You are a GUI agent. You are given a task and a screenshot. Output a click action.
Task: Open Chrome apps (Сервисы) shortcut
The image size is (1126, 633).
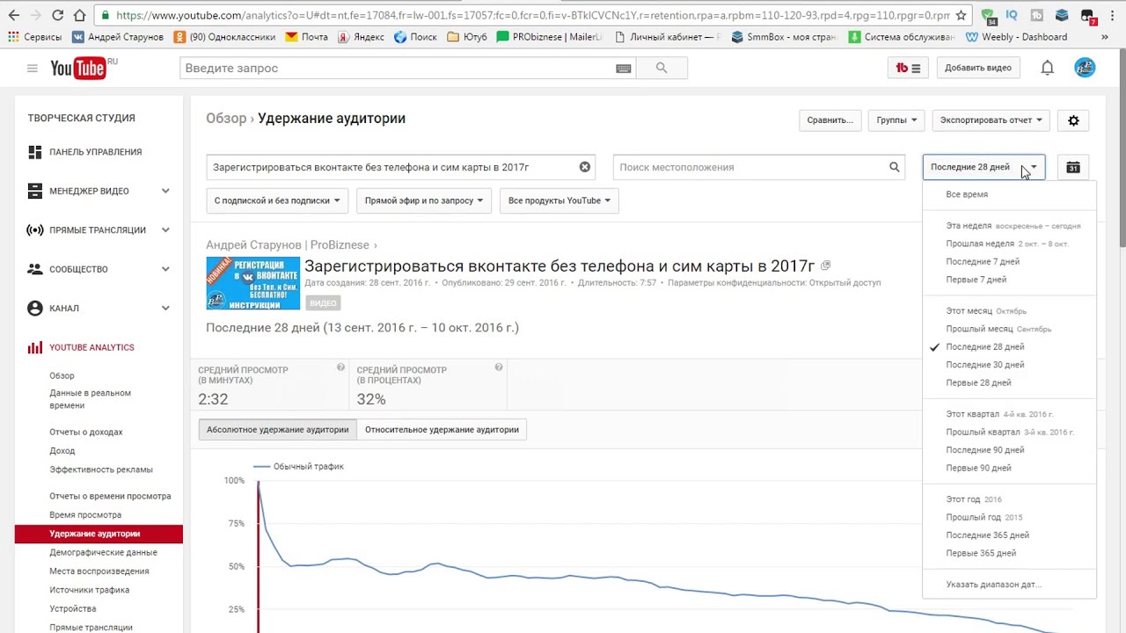pos(35,37)
